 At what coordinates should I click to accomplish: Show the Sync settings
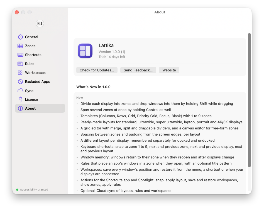click(x=40, y=91)
